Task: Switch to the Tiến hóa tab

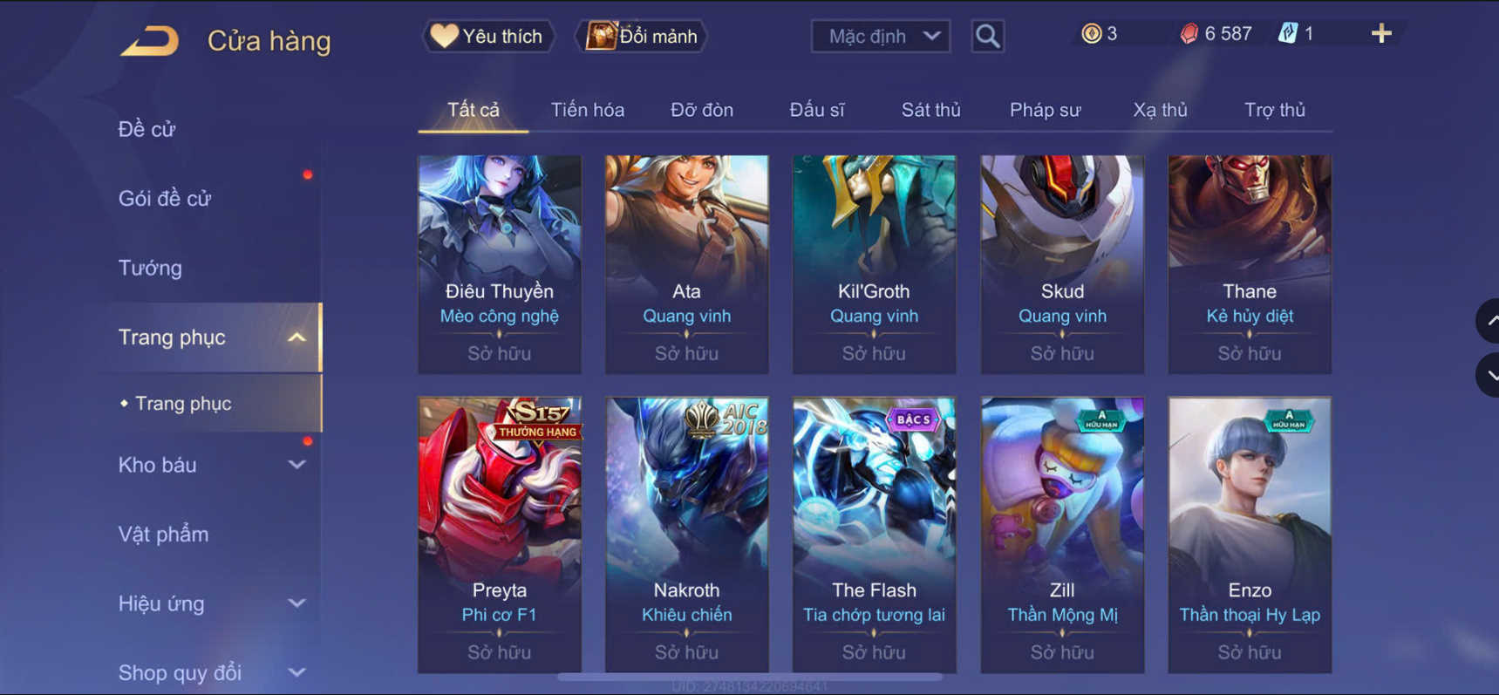Action: click(587, 110)
